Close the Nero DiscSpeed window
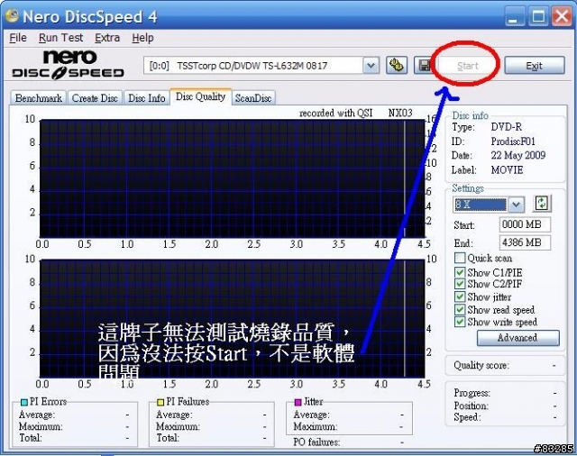 click(562, 17)
